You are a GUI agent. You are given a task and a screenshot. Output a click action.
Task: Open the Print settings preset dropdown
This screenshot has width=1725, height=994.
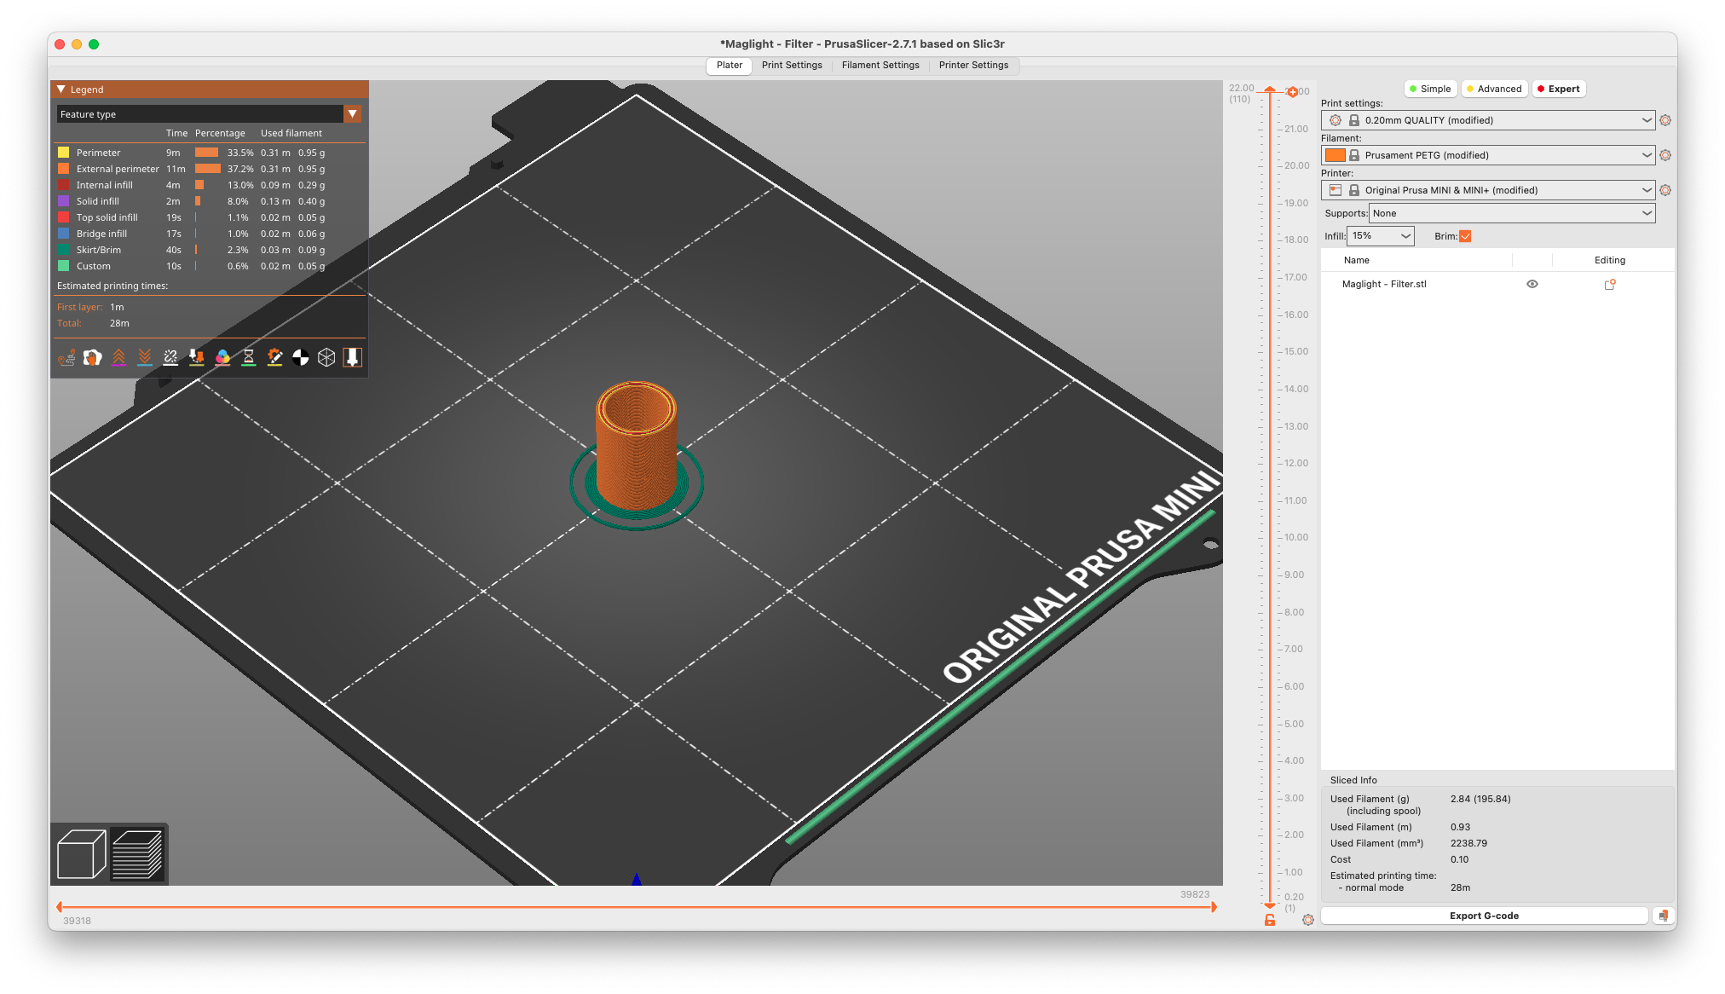point(1488,120)
